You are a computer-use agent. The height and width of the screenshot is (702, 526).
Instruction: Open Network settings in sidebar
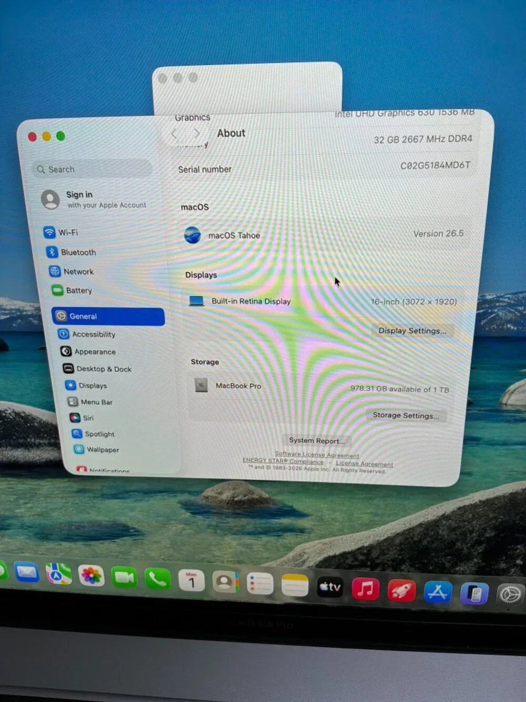tap(73, 272)
